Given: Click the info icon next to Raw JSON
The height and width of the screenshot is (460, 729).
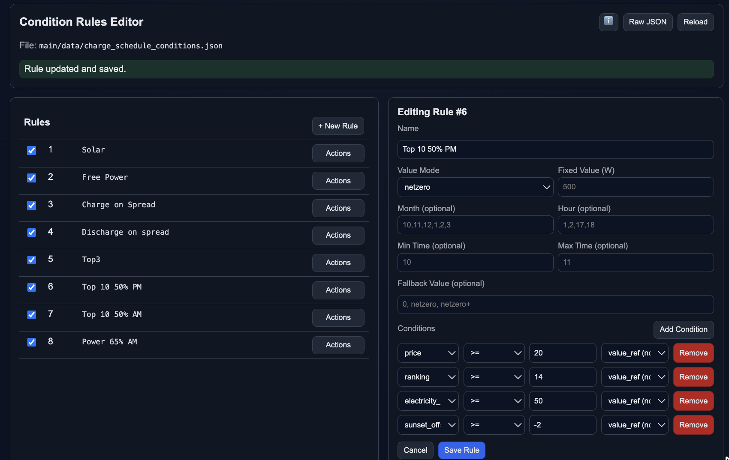Looking at the screenshot, I should [x=608, y=21].
